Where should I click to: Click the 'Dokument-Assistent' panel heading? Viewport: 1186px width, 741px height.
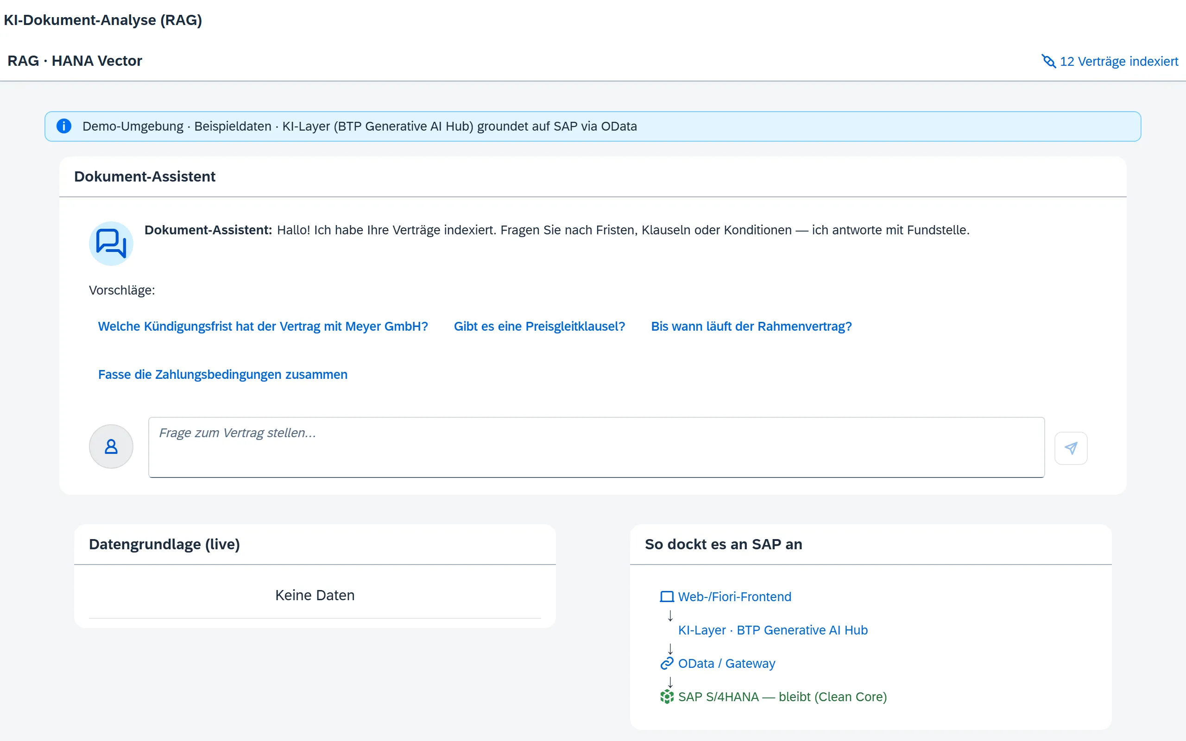tap(145, 176)
